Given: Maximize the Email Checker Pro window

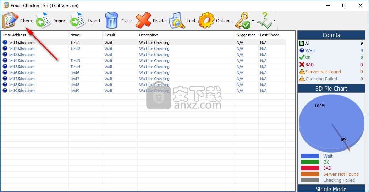Looking at the screenshot, I should (344, 5).
